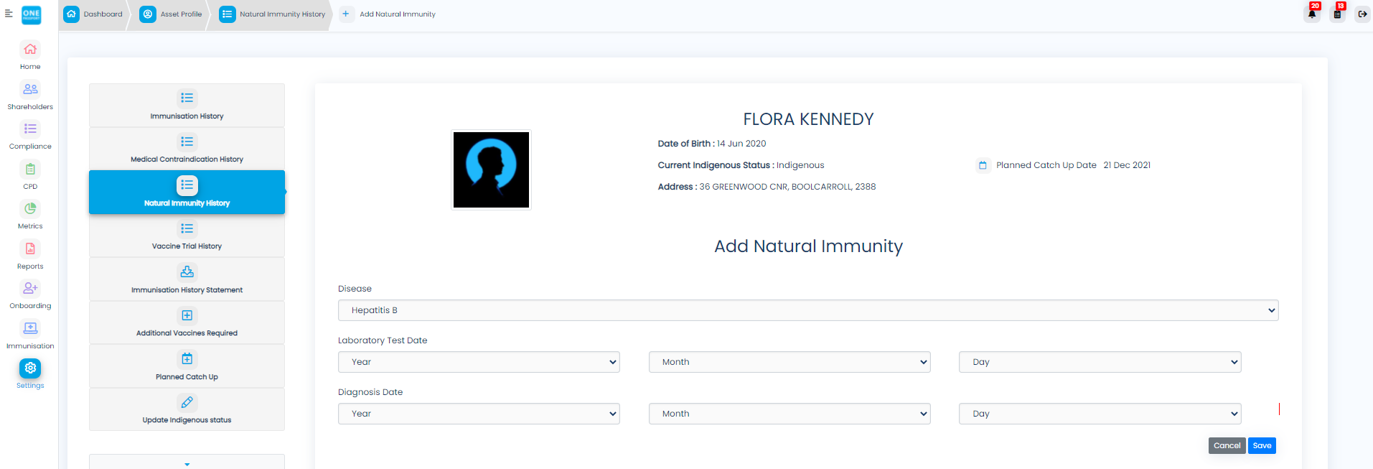Click the date of birth 14 Jun 2020
Screen dimensions: 1373x469
click(741, 144)
